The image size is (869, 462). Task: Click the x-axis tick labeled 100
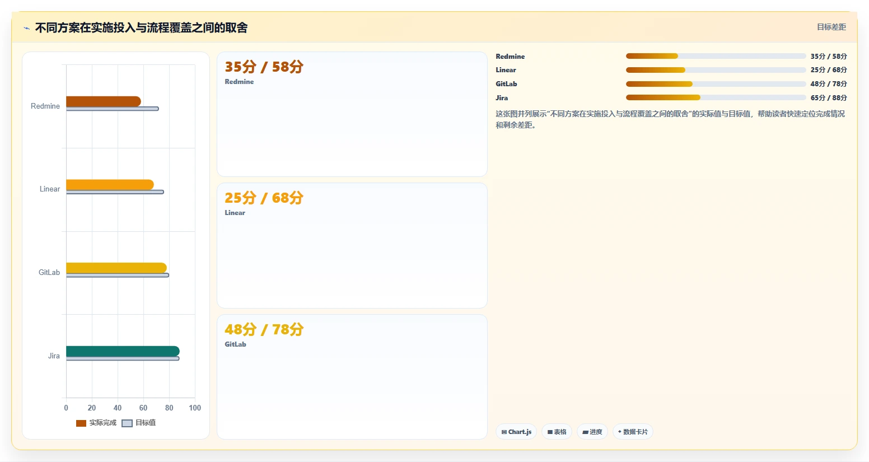coord(195,408)
